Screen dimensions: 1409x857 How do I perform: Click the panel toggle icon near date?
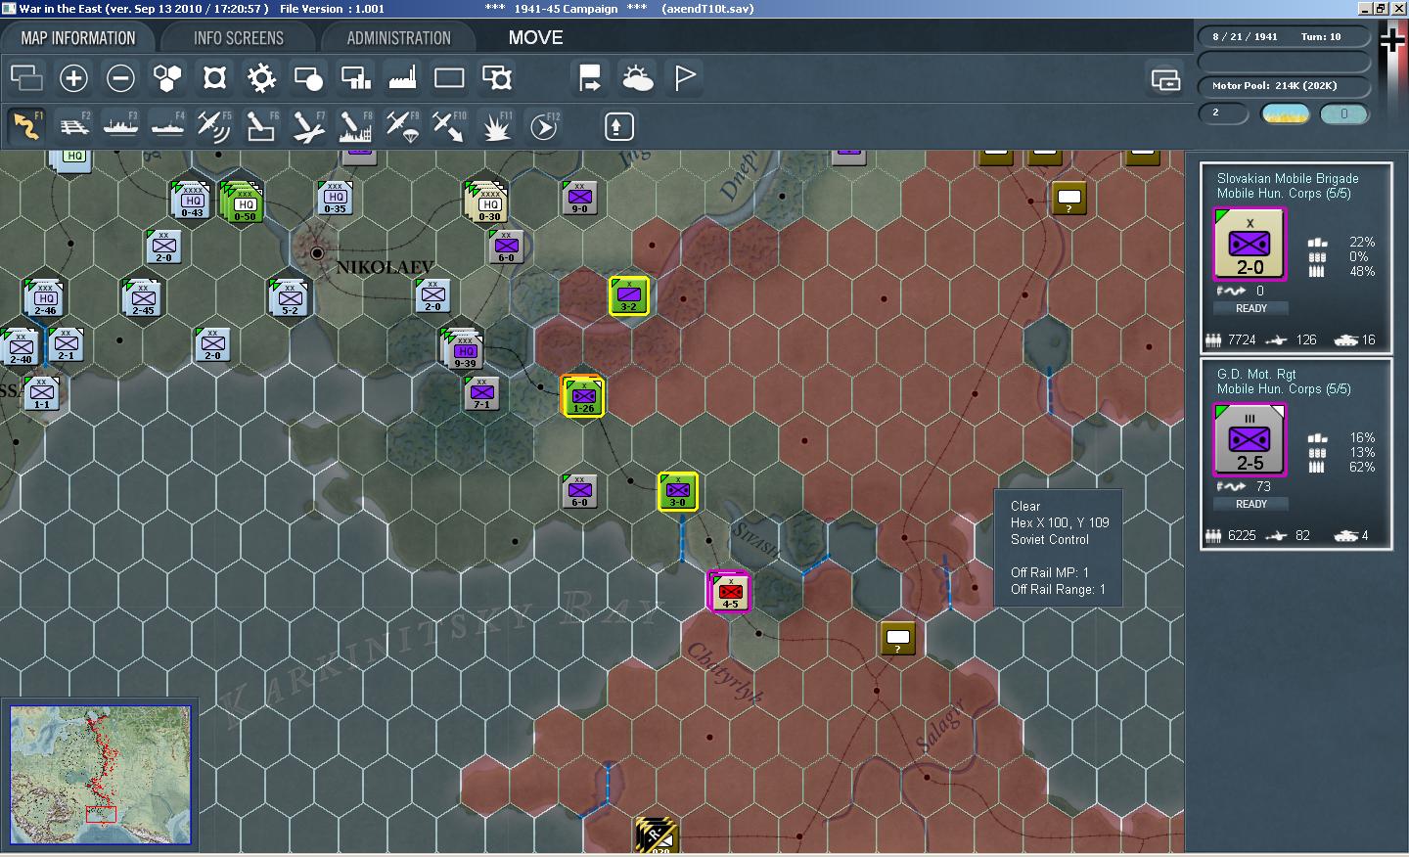[1165, 79]
